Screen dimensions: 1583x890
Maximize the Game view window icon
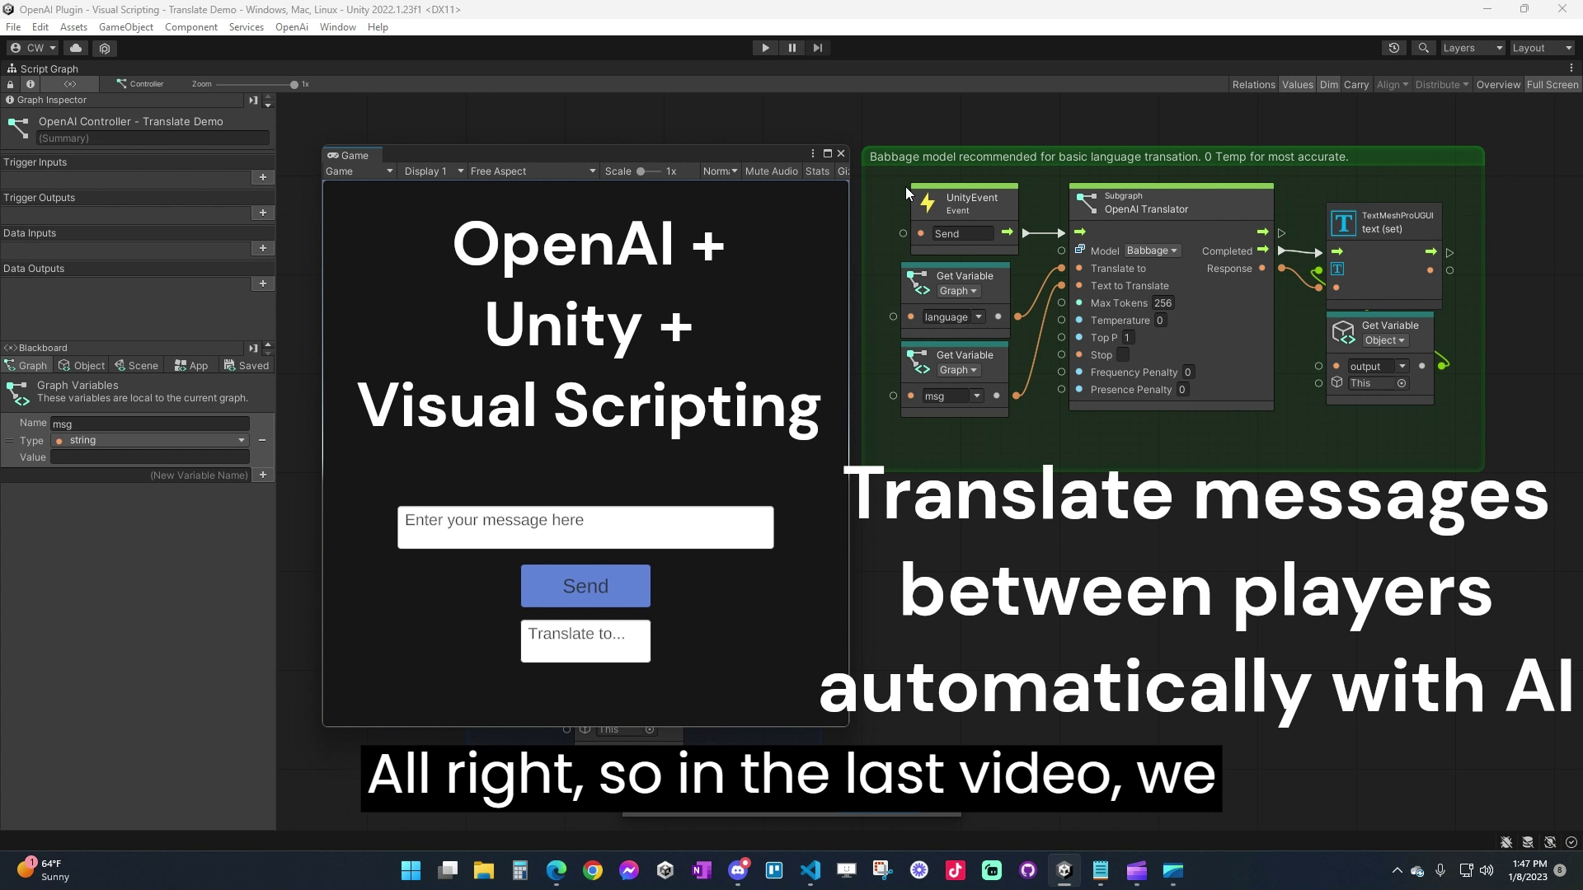tap(828, 154)
